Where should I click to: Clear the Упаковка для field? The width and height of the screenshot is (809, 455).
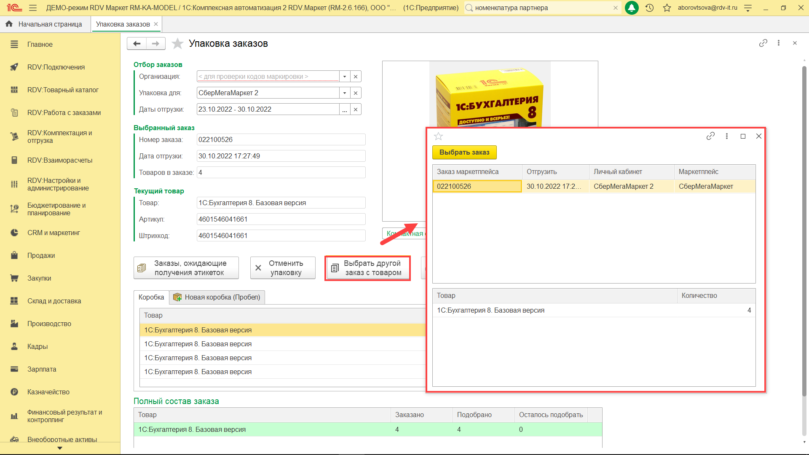[x=356, y=93]
